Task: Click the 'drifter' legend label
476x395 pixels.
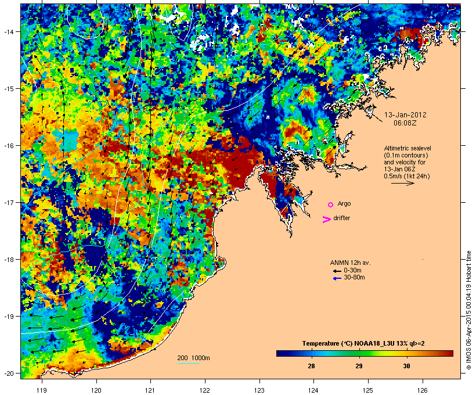Action: [341, 218]
